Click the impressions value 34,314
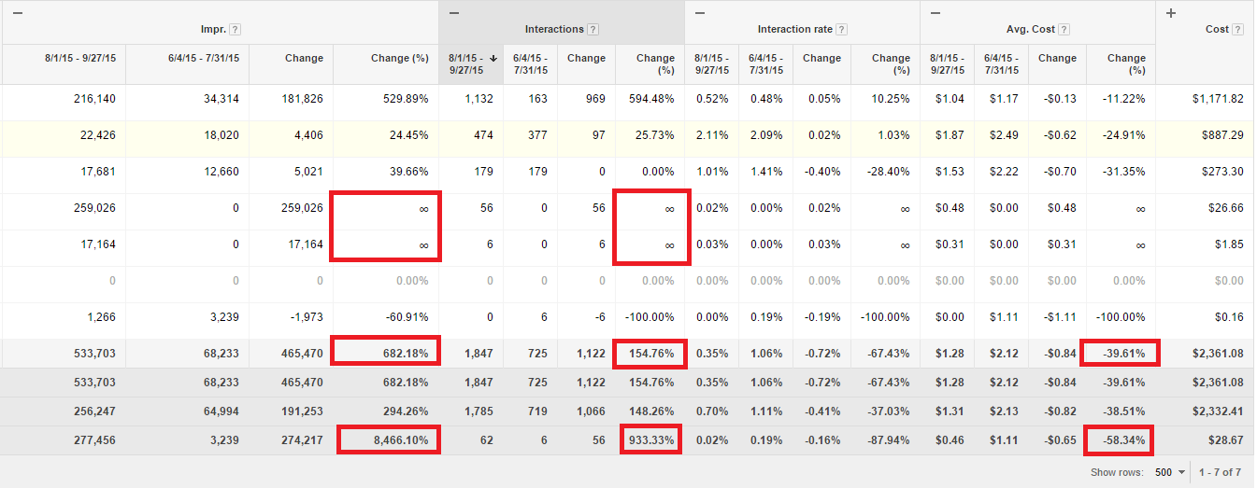Screen dimensions: 1257x488 [221, 99]
